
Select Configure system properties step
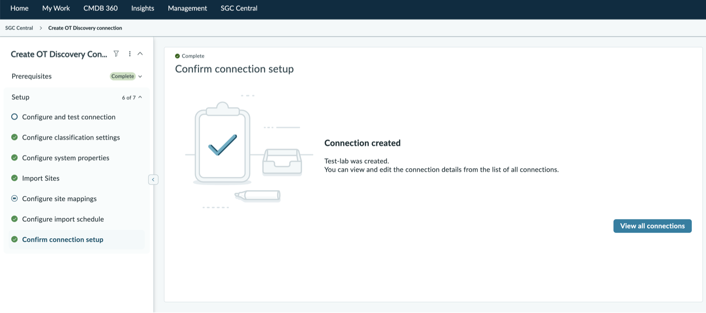[x=66, y=157]
